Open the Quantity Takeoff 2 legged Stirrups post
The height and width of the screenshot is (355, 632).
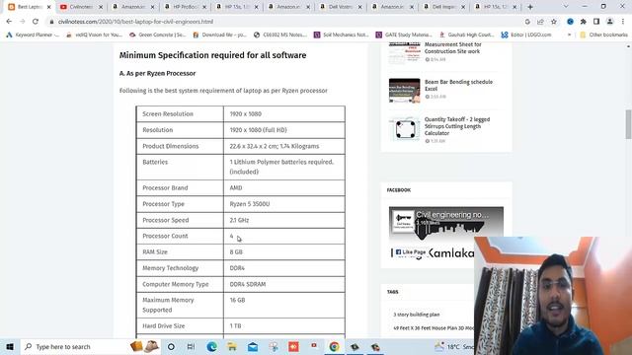(x=456, y=126)
